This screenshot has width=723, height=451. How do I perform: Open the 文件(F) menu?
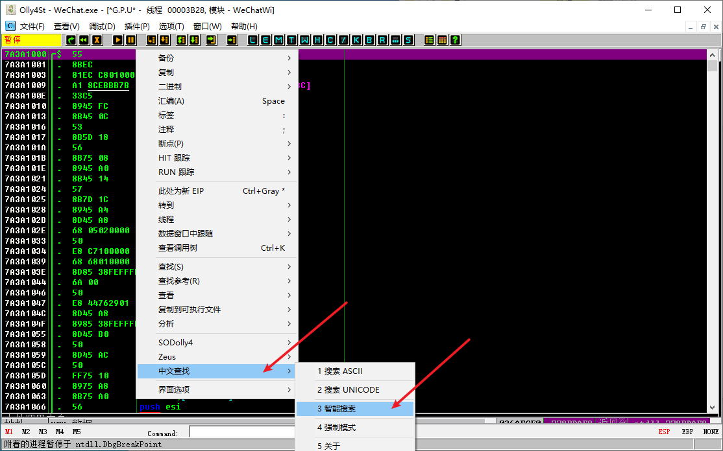click(x=32, y=26)
